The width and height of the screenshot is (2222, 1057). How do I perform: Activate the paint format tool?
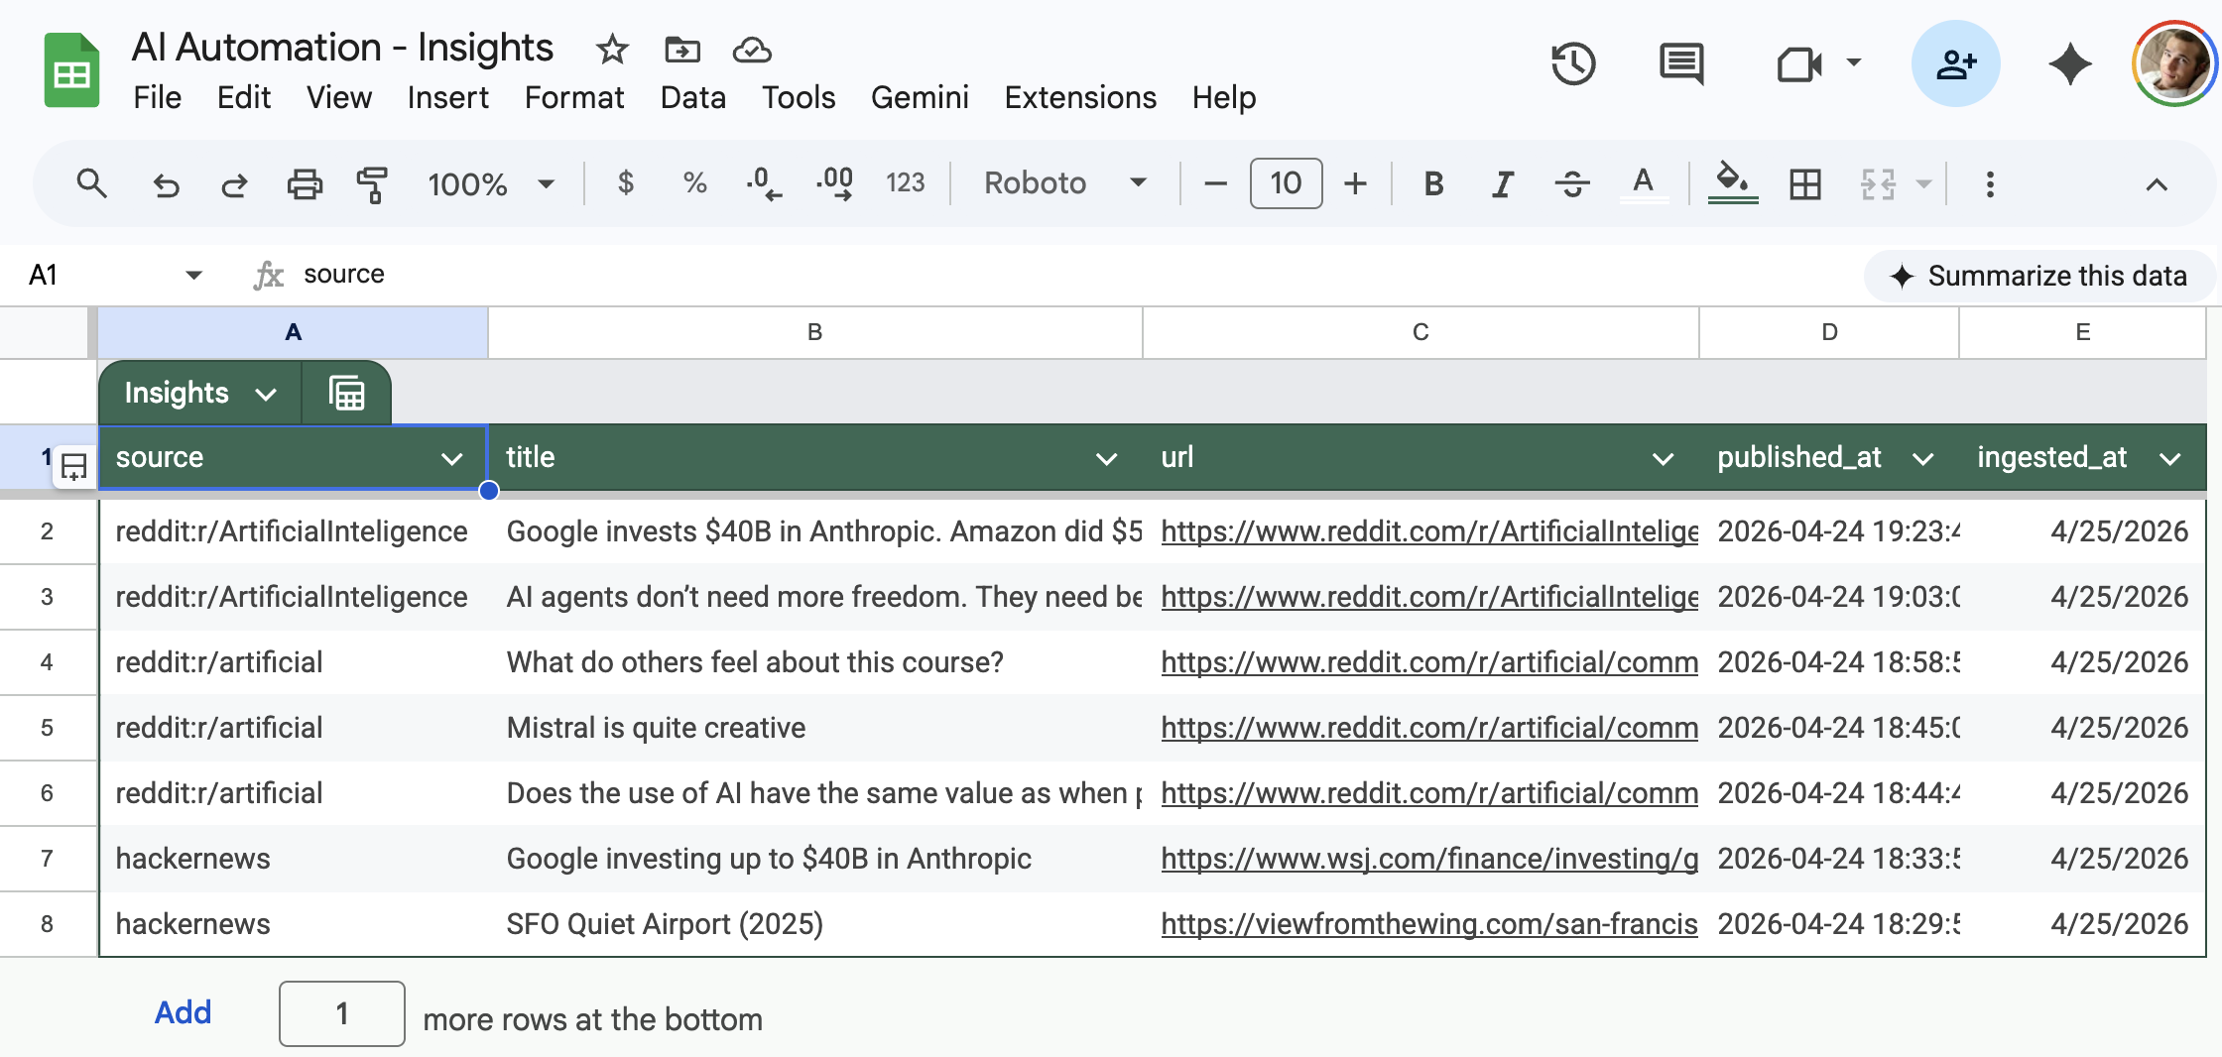372,184
